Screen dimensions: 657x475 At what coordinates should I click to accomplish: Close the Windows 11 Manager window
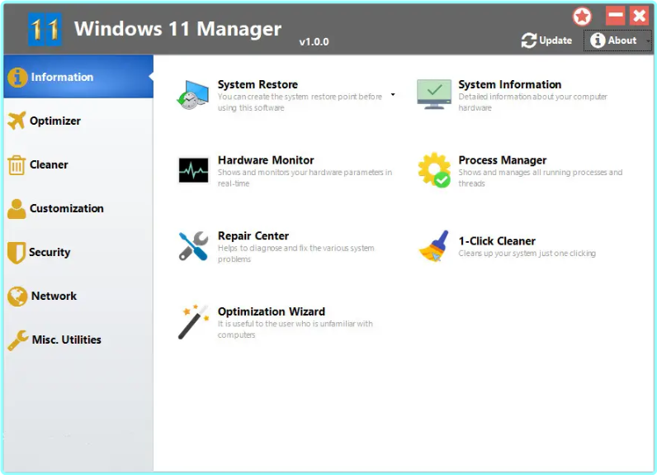(x=640, y=16)
